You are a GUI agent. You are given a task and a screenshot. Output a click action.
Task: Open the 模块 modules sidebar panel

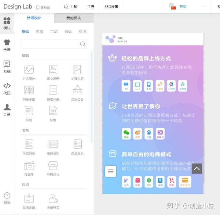[x=7, y=23]
